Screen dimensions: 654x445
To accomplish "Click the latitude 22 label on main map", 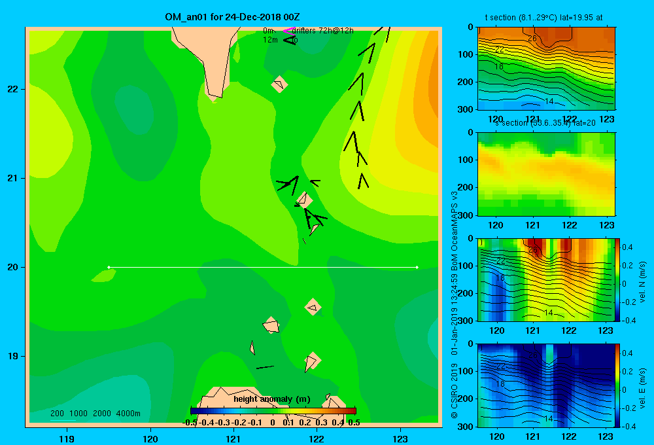I will pyautogui.click(x=13, y=90).
